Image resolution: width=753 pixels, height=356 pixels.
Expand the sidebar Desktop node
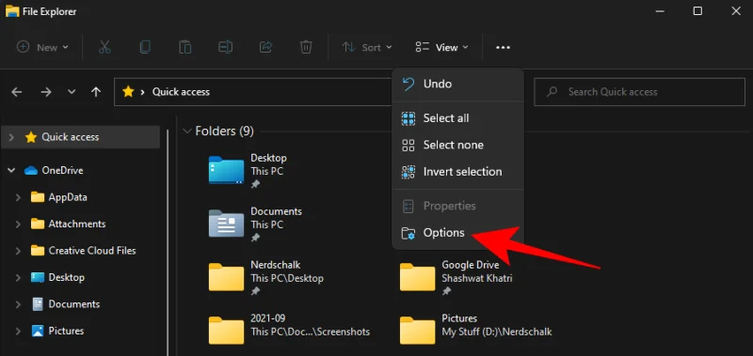click(18, 277)
